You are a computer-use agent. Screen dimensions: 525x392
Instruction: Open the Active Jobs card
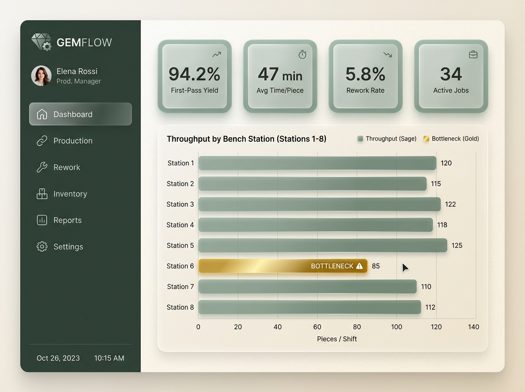pos(451,76)
